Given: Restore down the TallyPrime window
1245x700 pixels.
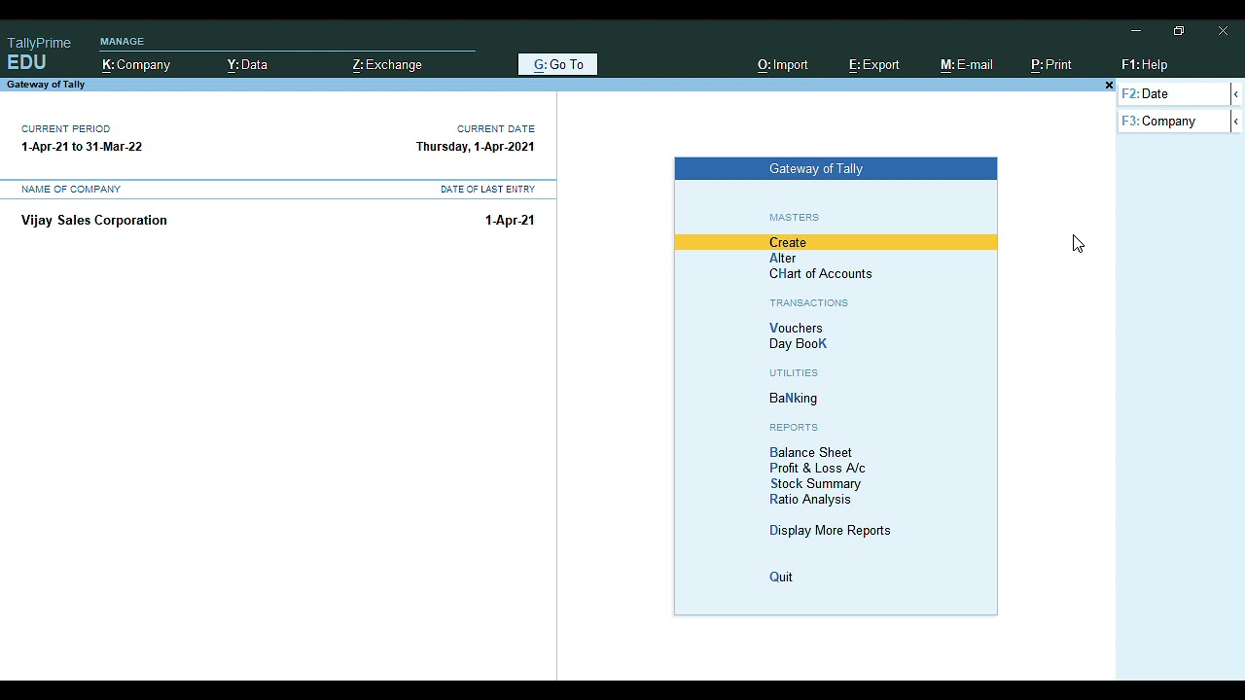Looking at the screenshot, I should point(1179,31).
